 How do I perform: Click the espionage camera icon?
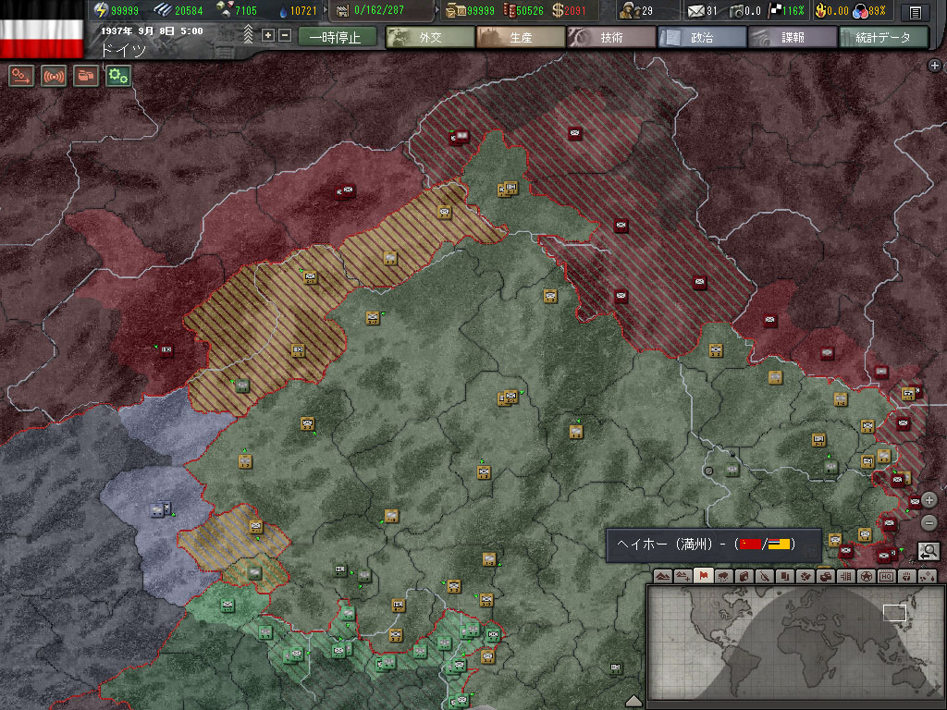click(736, 11)
